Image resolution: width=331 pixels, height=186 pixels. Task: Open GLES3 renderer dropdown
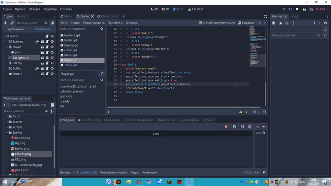tap(322, 9)
